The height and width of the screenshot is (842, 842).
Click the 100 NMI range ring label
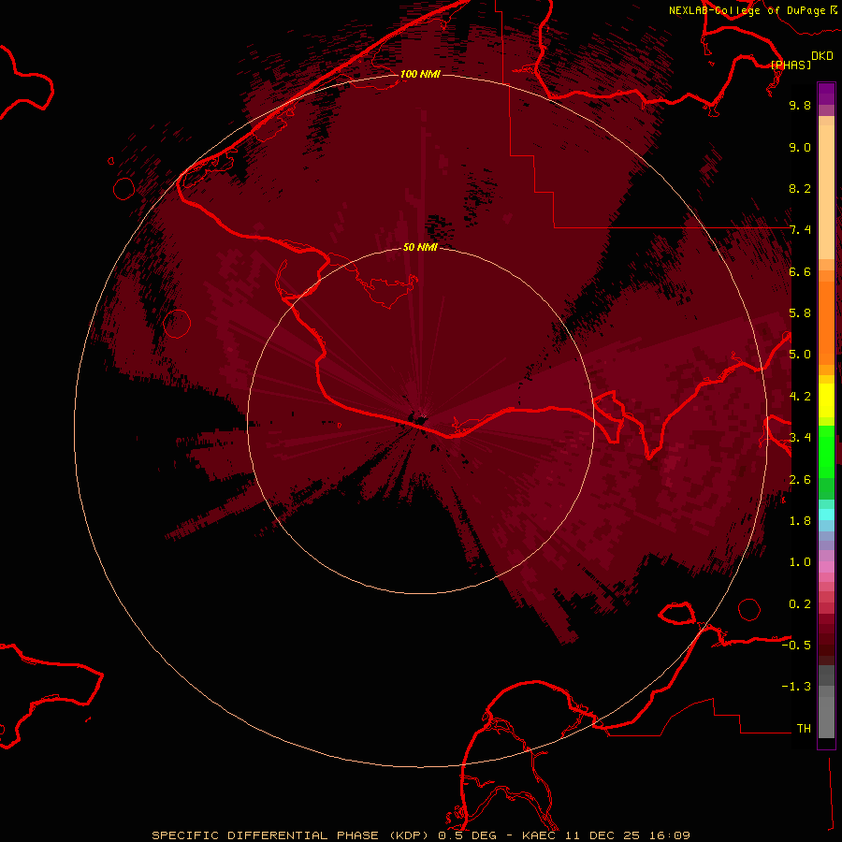[x=420, y=74]
